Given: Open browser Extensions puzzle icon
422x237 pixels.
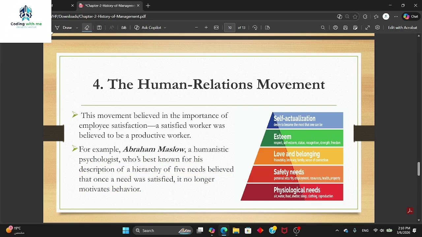Looking at the screenshot, I should point(365,16).
